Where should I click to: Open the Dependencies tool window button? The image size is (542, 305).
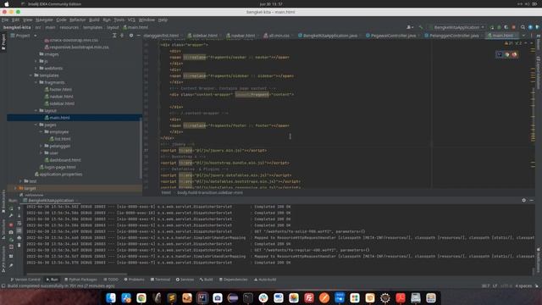pos(234,280)
